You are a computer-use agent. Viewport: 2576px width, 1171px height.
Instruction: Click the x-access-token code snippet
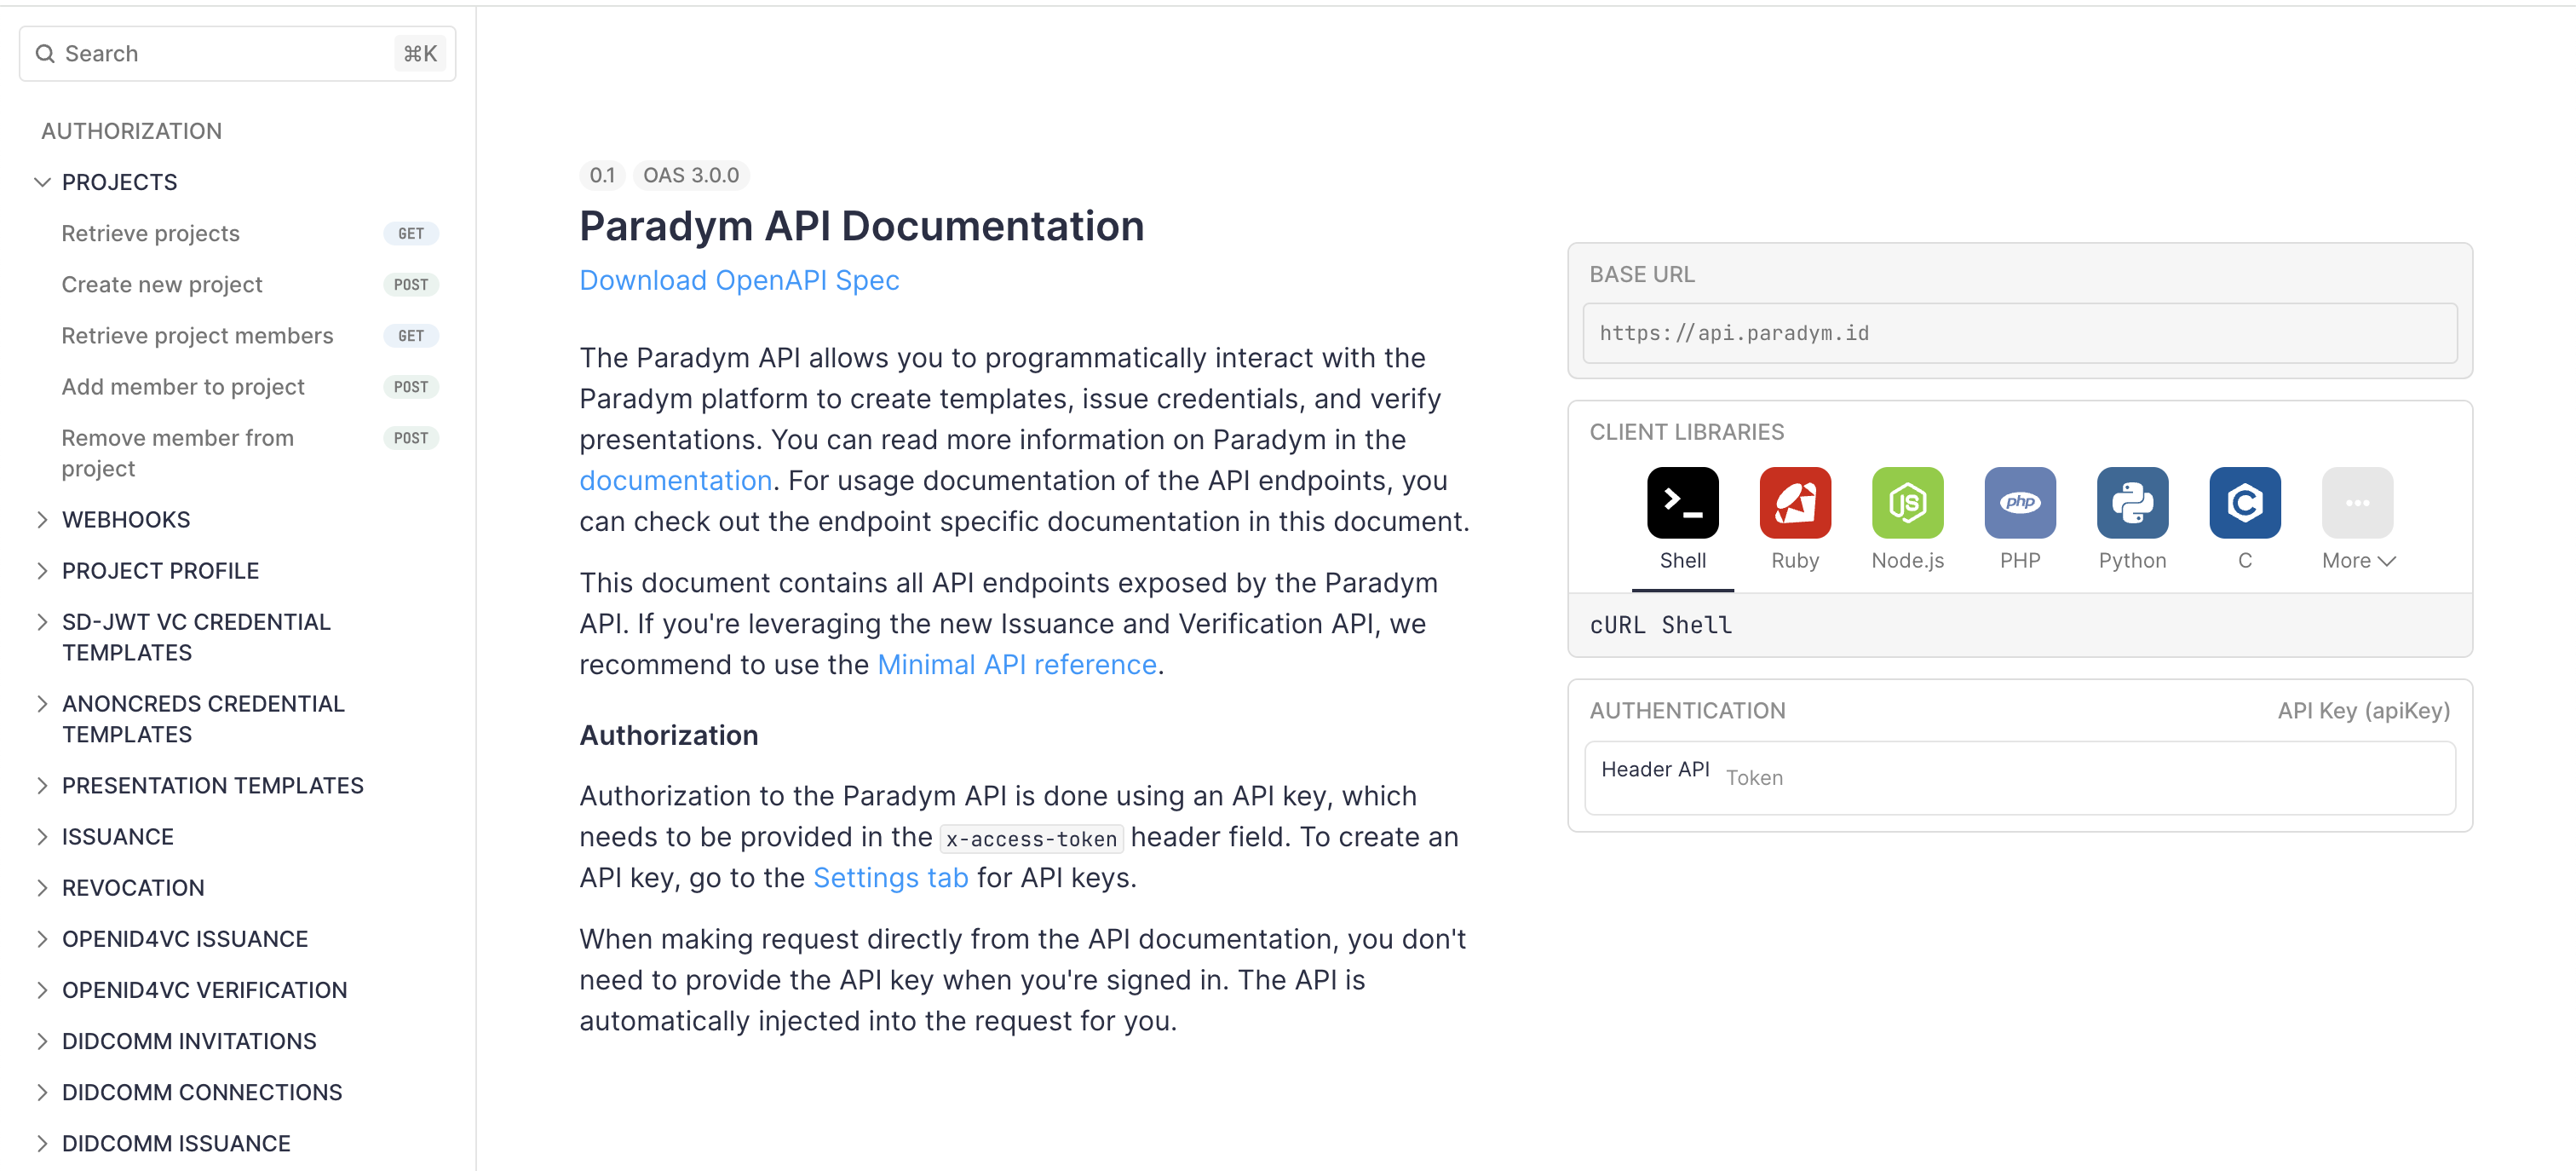pyautogui.click(x=1031, y=839)
